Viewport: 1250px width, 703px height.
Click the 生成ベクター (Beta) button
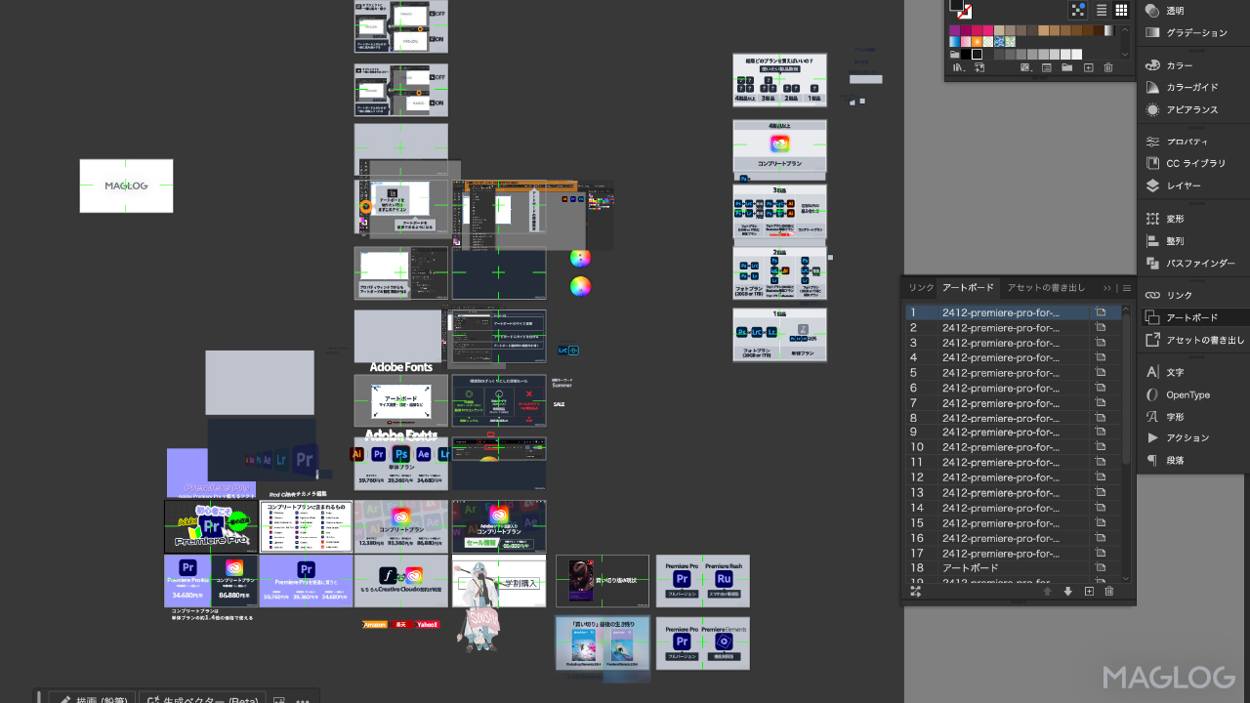(202, 698)
